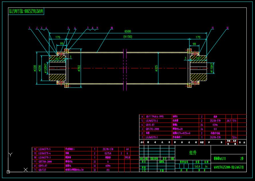This screenshot has width=255, height=181.
Task: Select the LGJWGT11-3 part code cell
Action: tap(45, 158)
